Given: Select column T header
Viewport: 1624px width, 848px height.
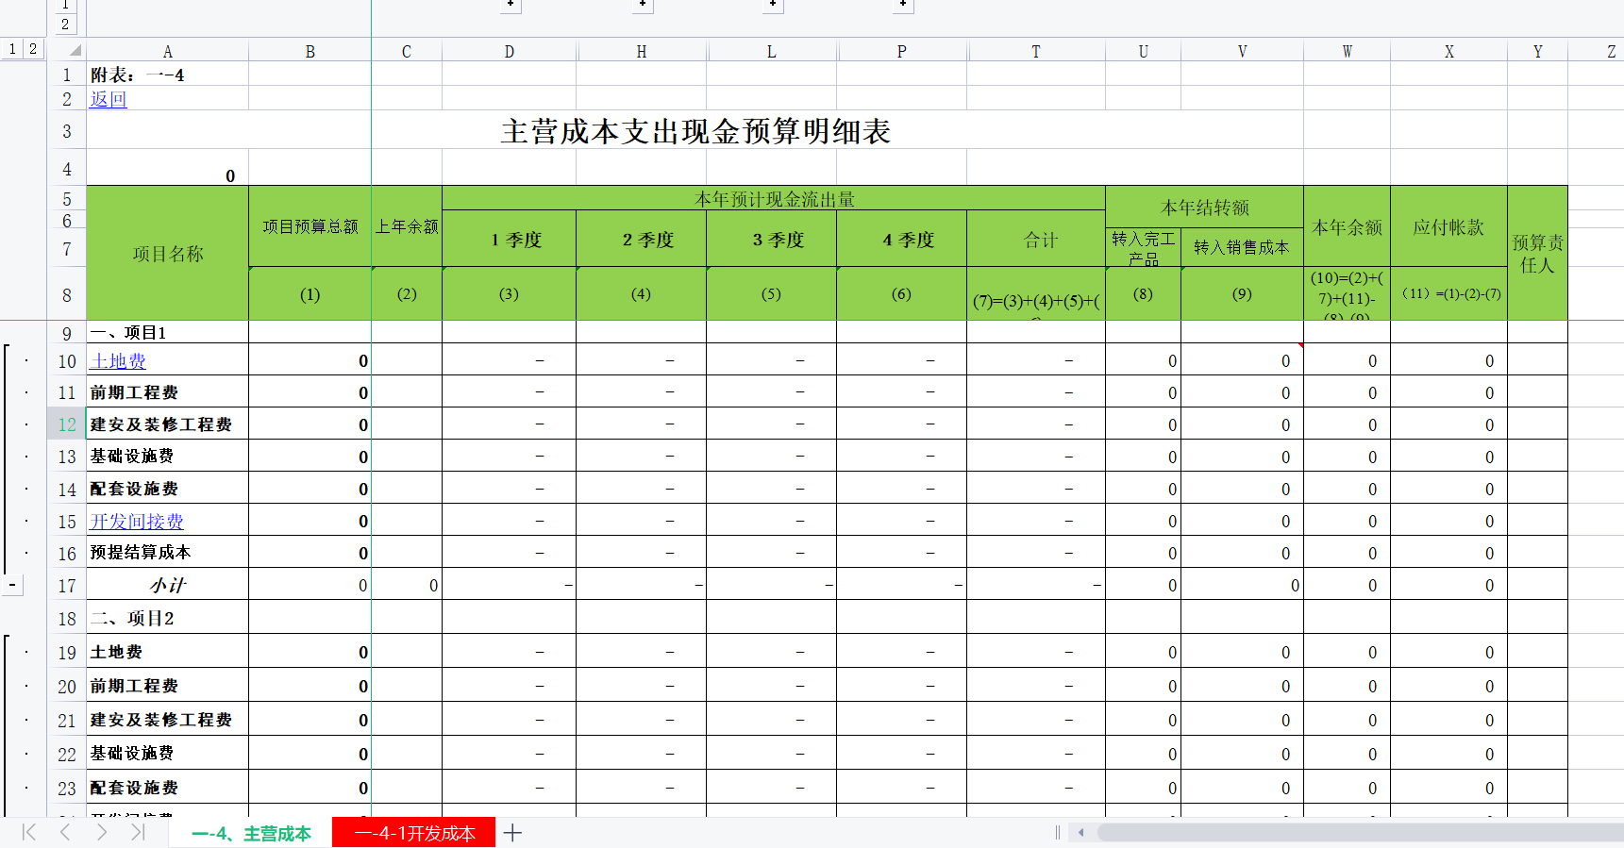Looking at the screenshot, I should tap(1036, 52).
